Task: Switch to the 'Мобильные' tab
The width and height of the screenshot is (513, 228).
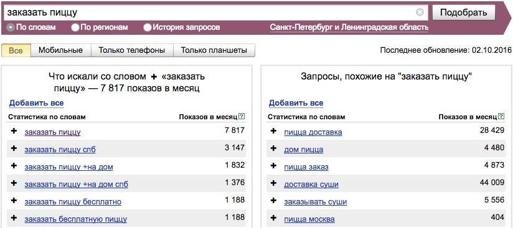Action: [60, 50]
